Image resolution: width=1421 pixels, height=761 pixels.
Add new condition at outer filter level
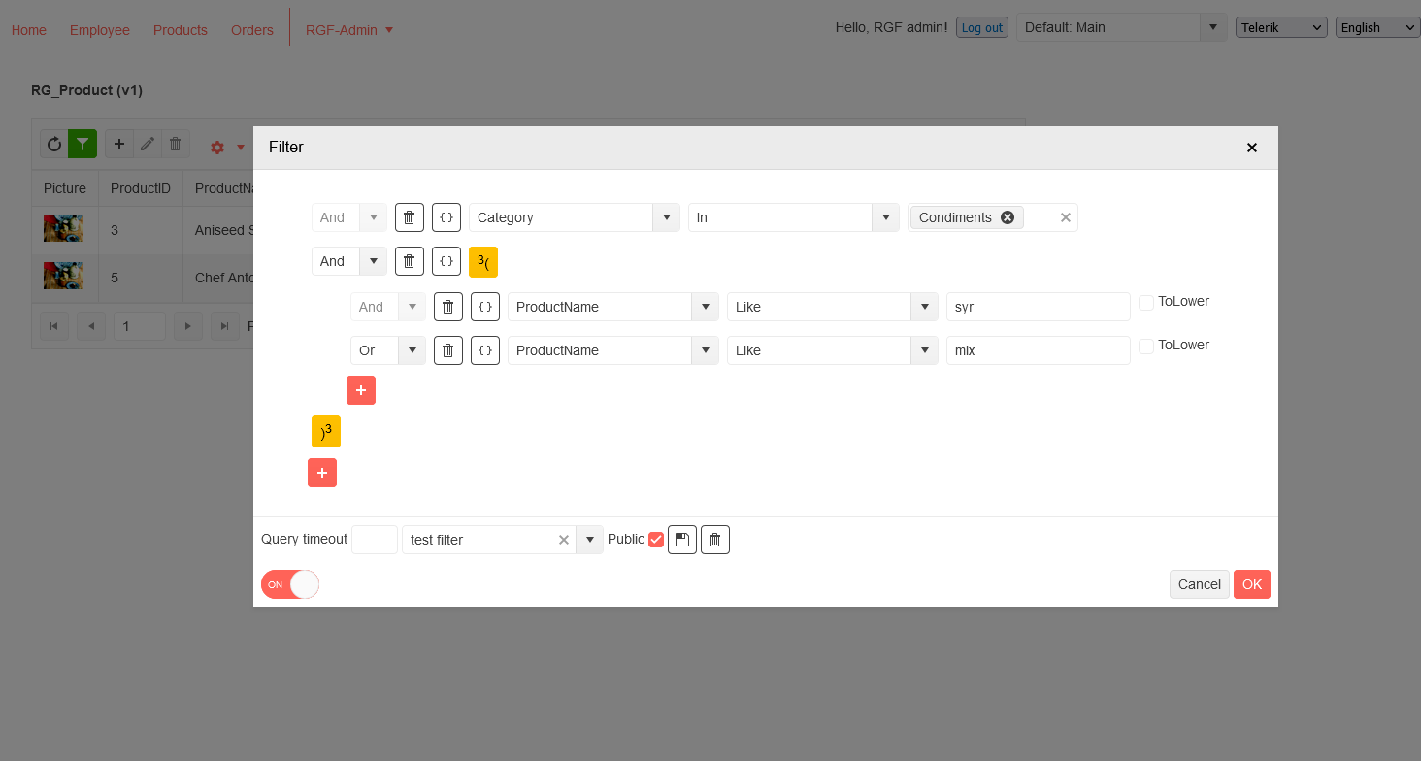pos(321,473)
